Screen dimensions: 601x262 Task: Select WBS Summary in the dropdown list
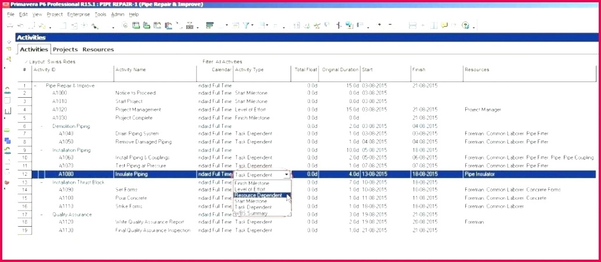252,213
